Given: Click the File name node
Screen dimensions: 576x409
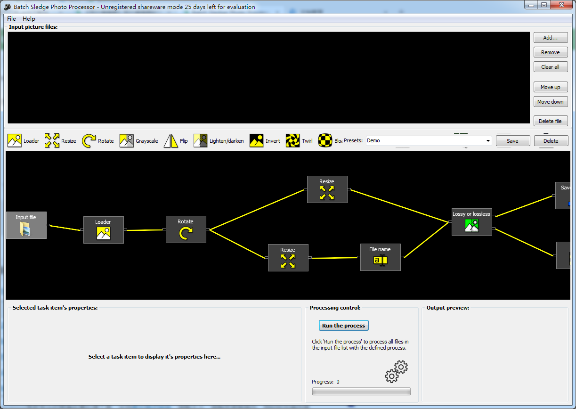Looking at the screenshot, I should pyautogui.click(x=381, y=257).
